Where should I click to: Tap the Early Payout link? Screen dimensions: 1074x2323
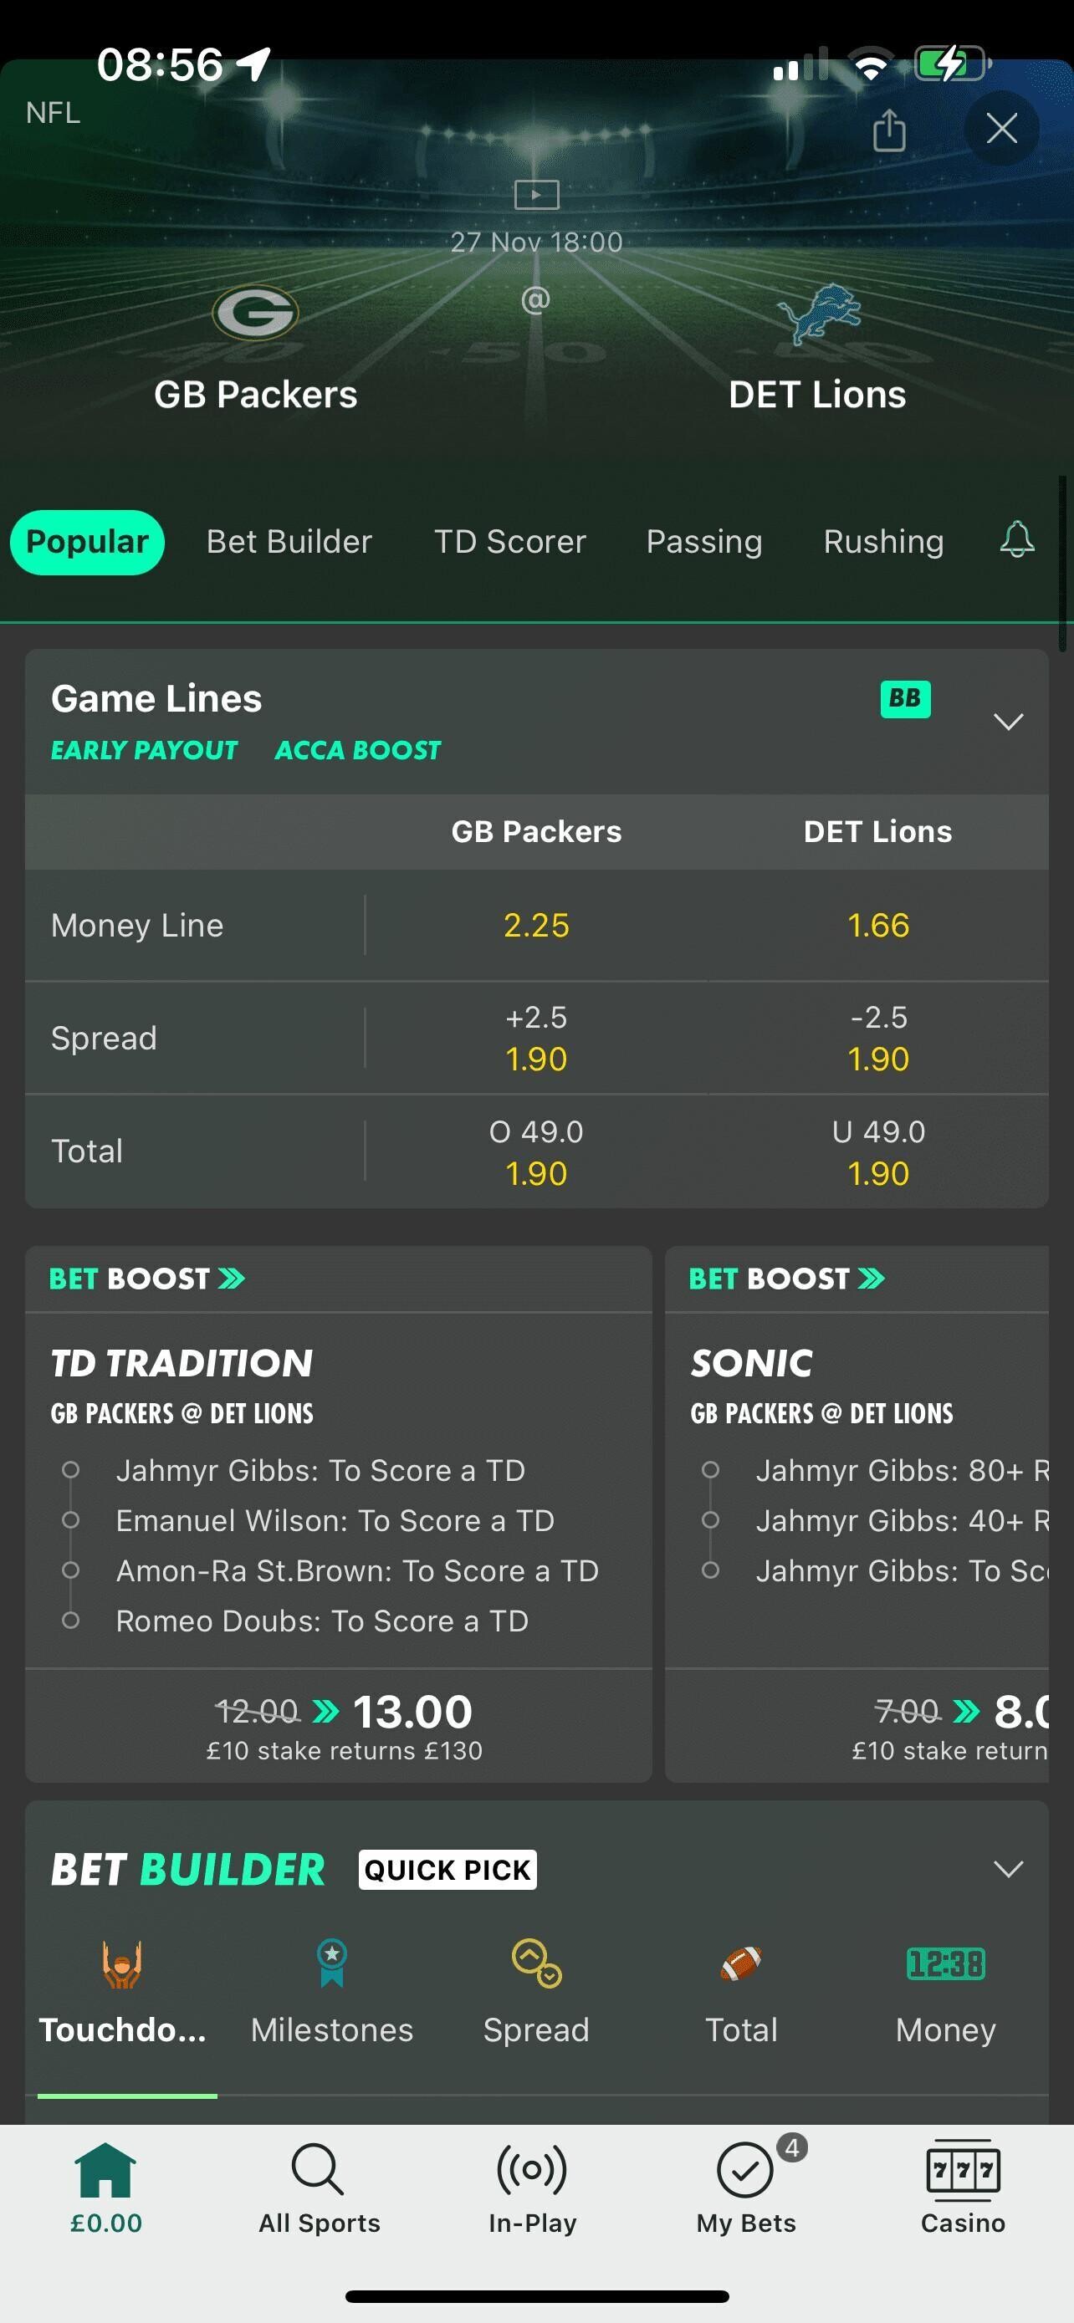[x=144, y=750]
